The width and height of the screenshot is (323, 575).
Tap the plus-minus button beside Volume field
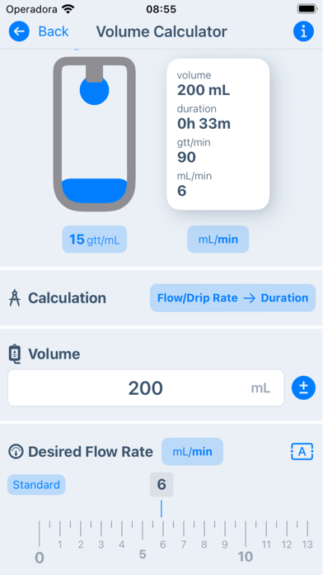point(303,388)
